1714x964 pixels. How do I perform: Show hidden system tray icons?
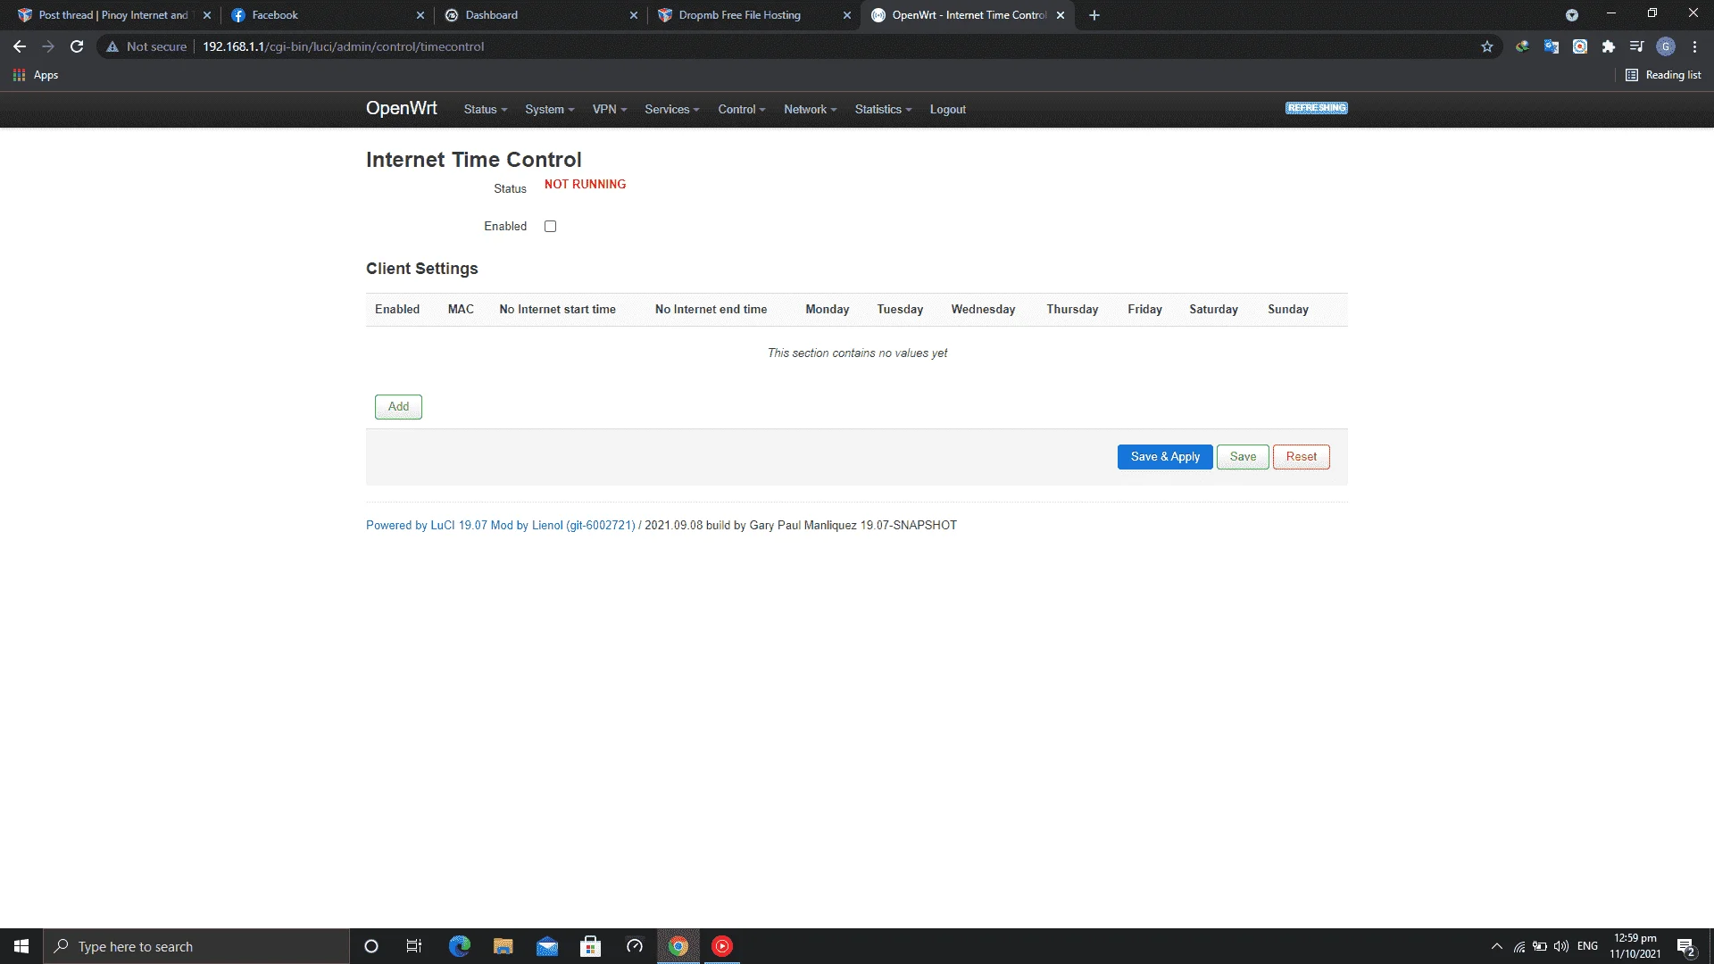pos(1497,946)
